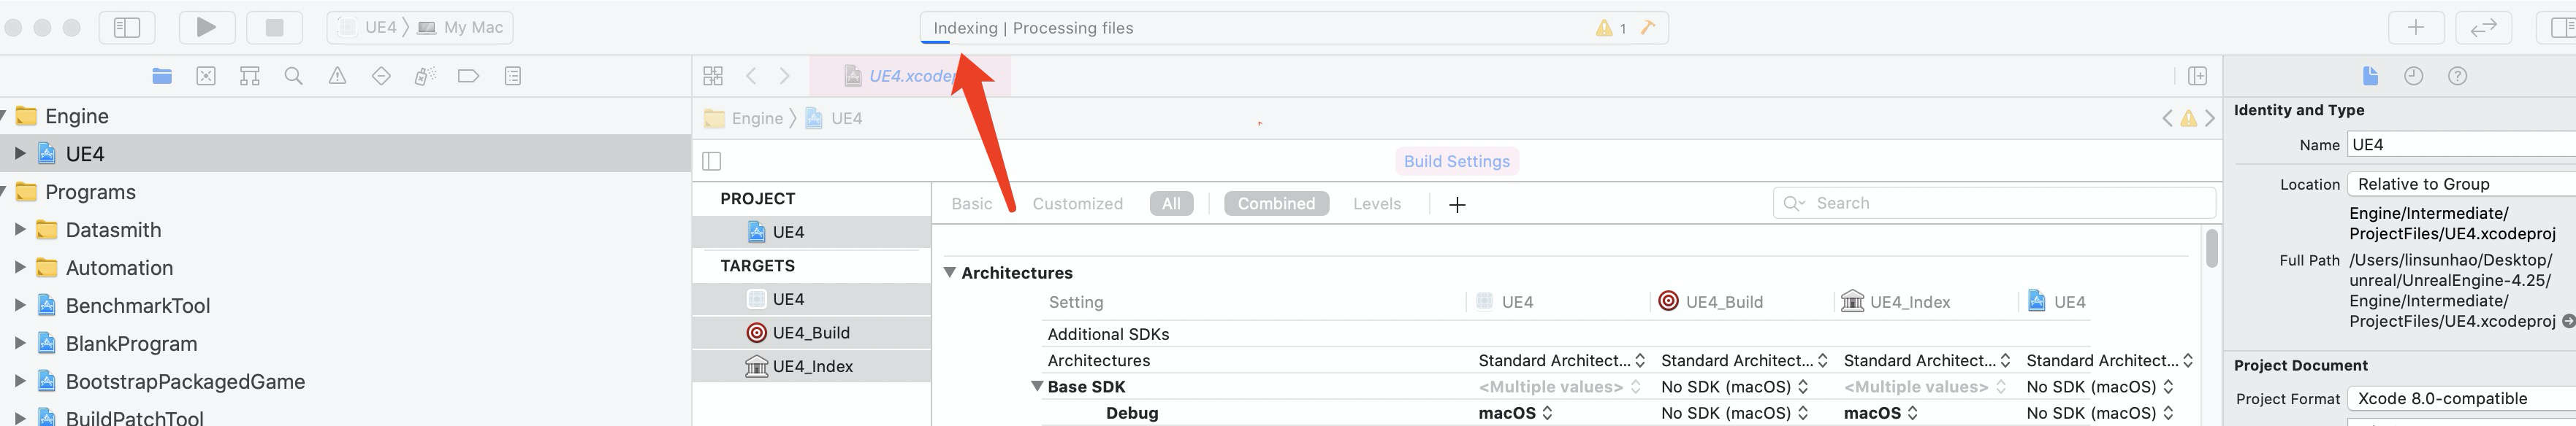Screen dimensions: 2576x426
Task: Show the Quick Help inspector icon
Action: [2457, 76]
